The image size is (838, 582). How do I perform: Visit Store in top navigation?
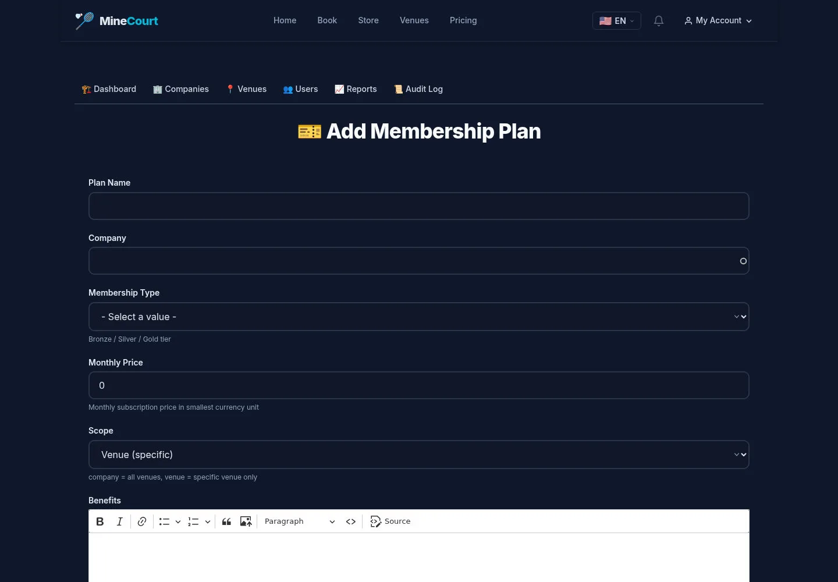tap(368, 20)
